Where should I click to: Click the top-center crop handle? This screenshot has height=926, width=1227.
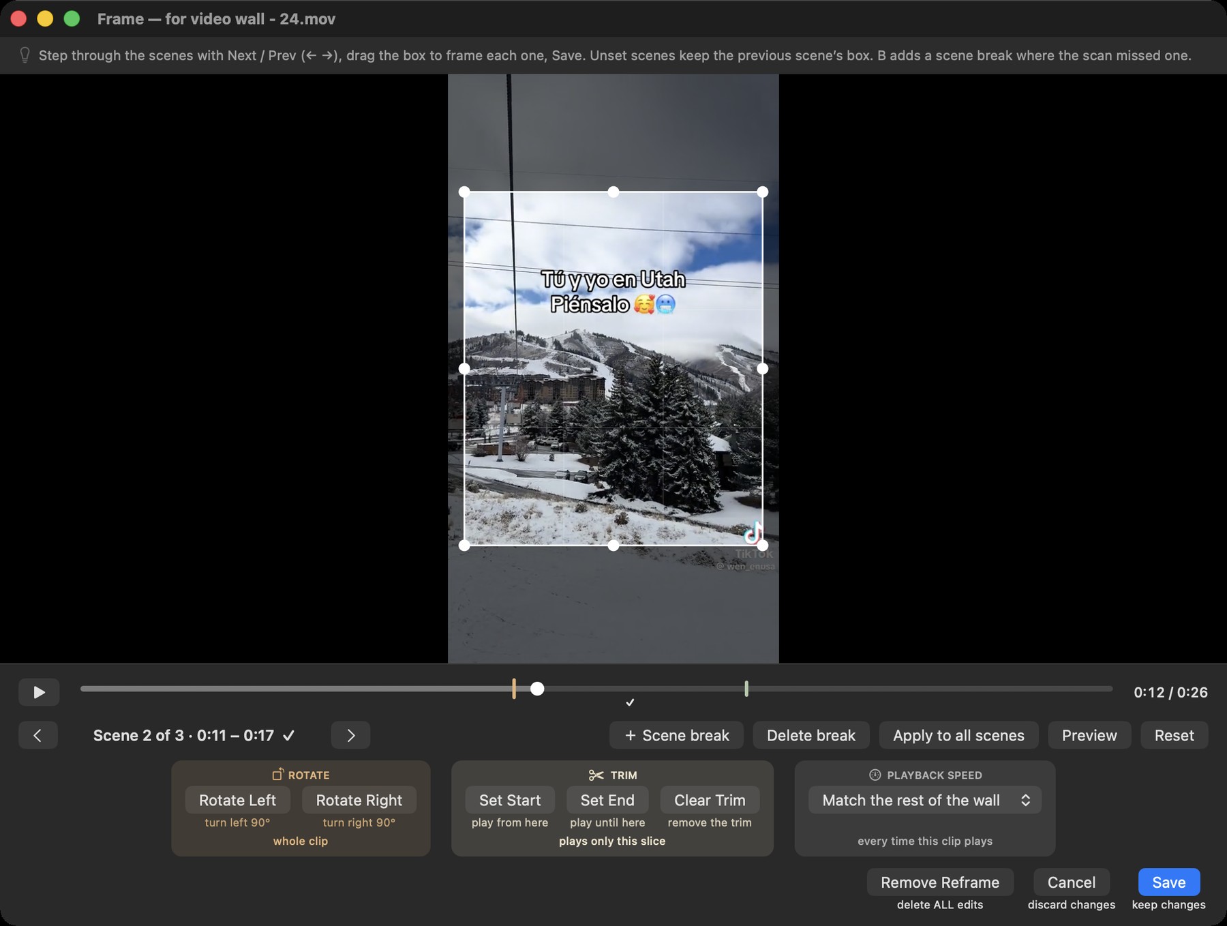(x=613, y=192)
